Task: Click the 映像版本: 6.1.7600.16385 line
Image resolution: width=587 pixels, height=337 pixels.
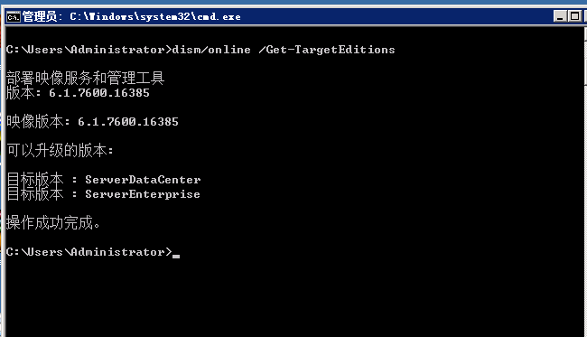Action: 92,121
